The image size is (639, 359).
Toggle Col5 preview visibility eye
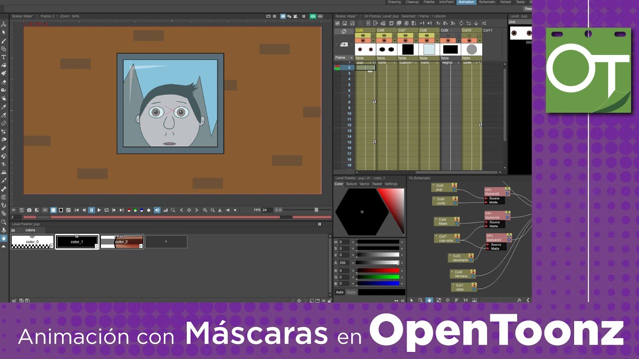click(x=363, y=35)
